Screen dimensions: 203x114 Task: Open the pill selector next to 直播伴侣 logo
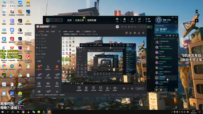54,27
